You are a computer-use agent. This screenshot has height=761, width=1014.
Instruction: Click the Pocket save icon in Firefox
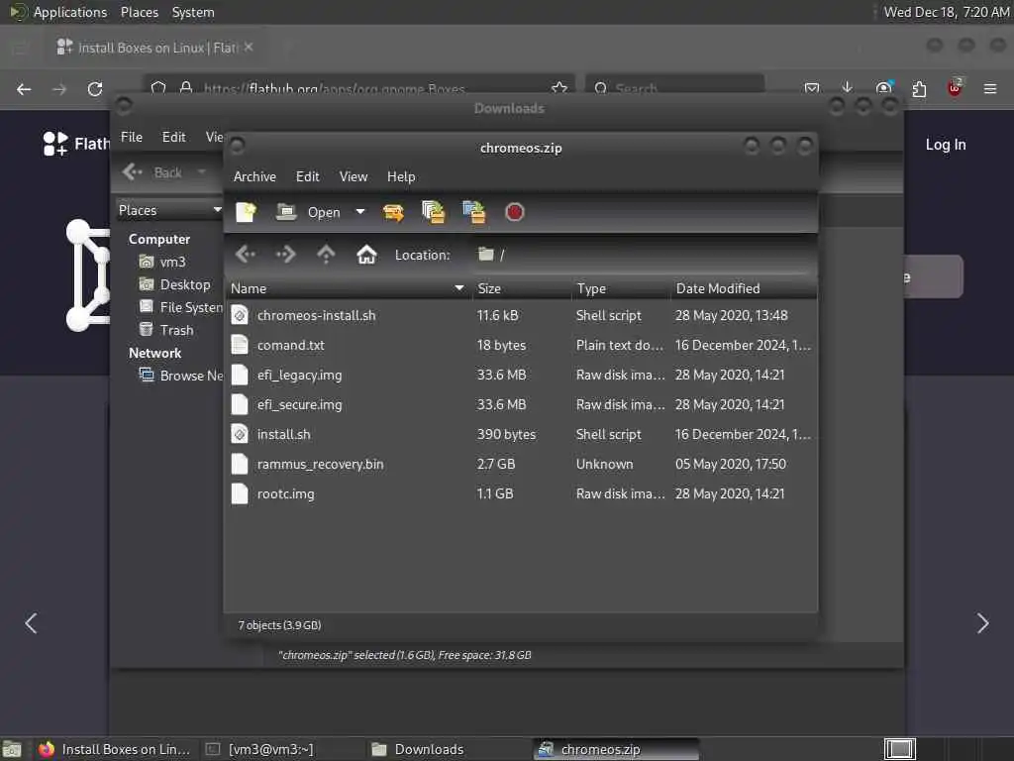(x=812, y=88)
